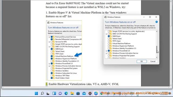The width and height of the screenshot is (173, 97).
Task: Uncheck Windows PowerShell 2.0 in the dialog
Action: [x=109, y=51]
